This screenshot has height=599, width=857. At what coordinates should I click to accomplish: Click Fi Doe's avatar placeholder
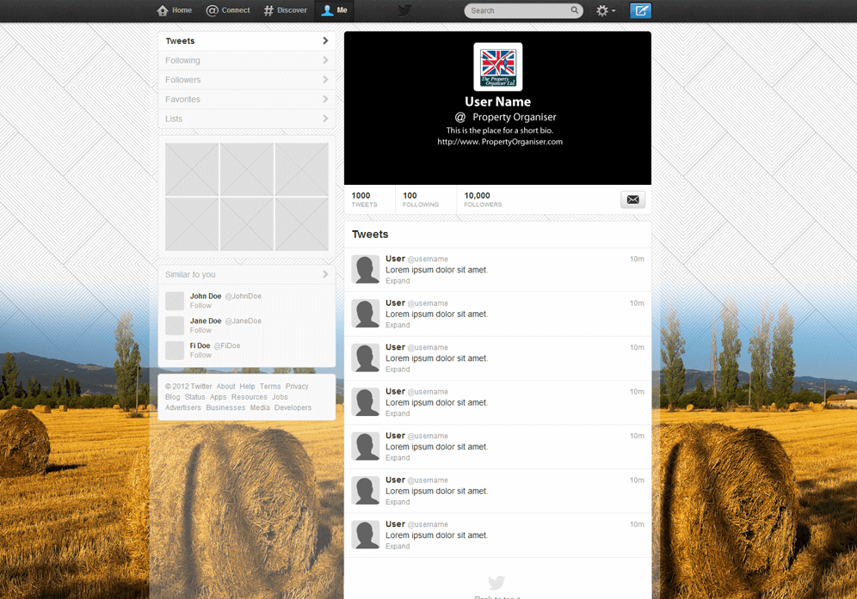175,350
